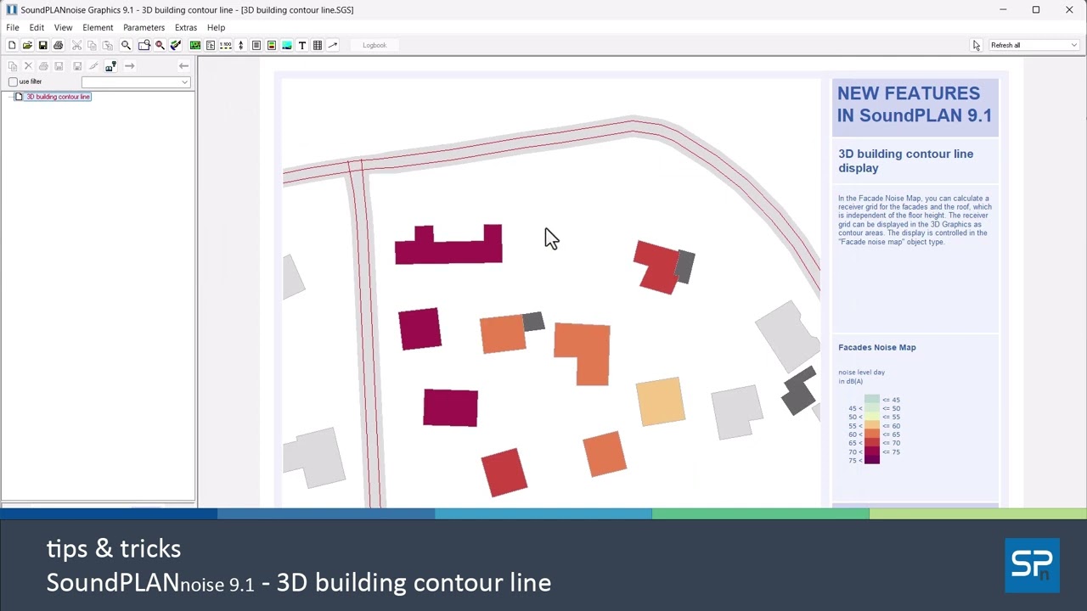This screenshot has width=1087, height=611.
Task: Click the Copy icon in the main toolbar
Action: click(92, 45)
